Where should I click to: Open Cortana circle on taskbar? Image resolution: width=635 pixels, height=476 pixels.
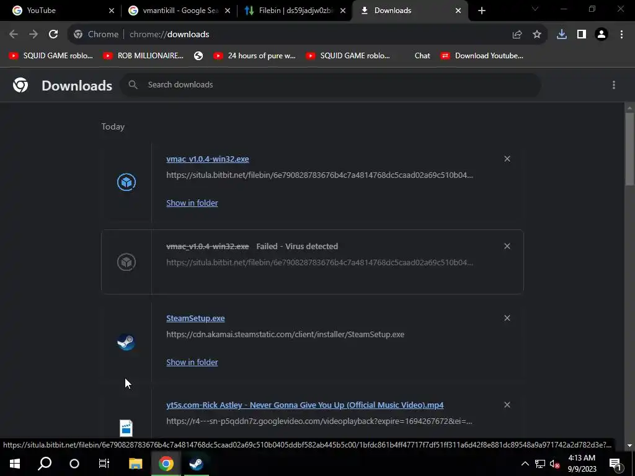(x=74, y=464)
